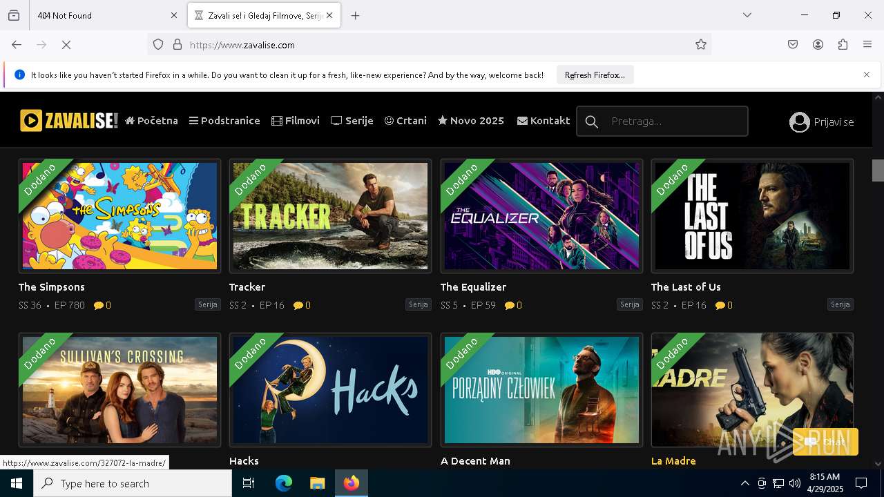Dismiss the Firefox refresh notification bar
Screen dimensions: 884x497
[x=867, y=75]
